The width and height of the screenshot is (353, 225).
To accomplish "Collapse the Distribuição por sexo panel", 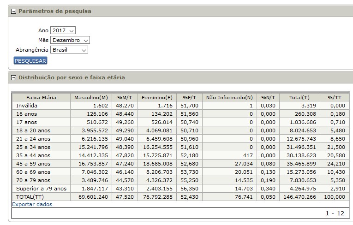I will 13,77.
